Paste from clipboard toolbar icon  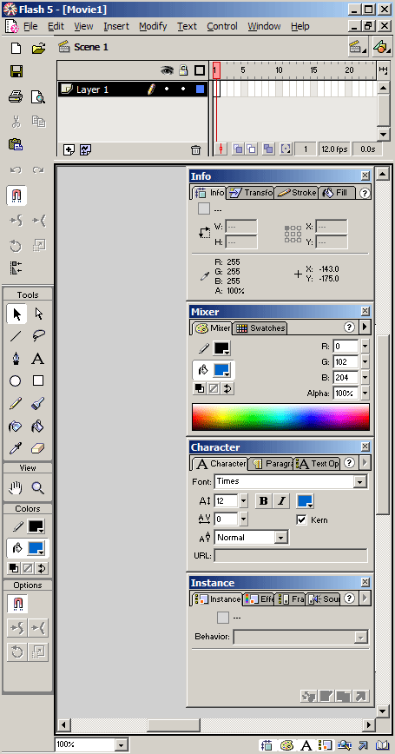pyautogui.click(x=16, y=144)
